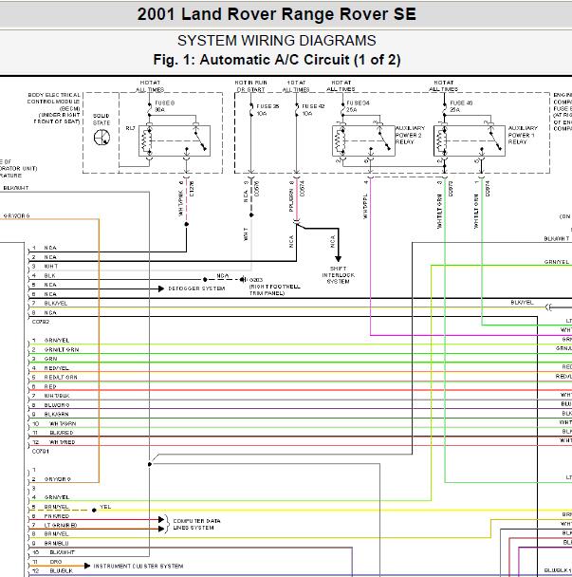Click the RL7 relay coil symbol
This screenshot has width=572, height=577.
click(146, 141)
